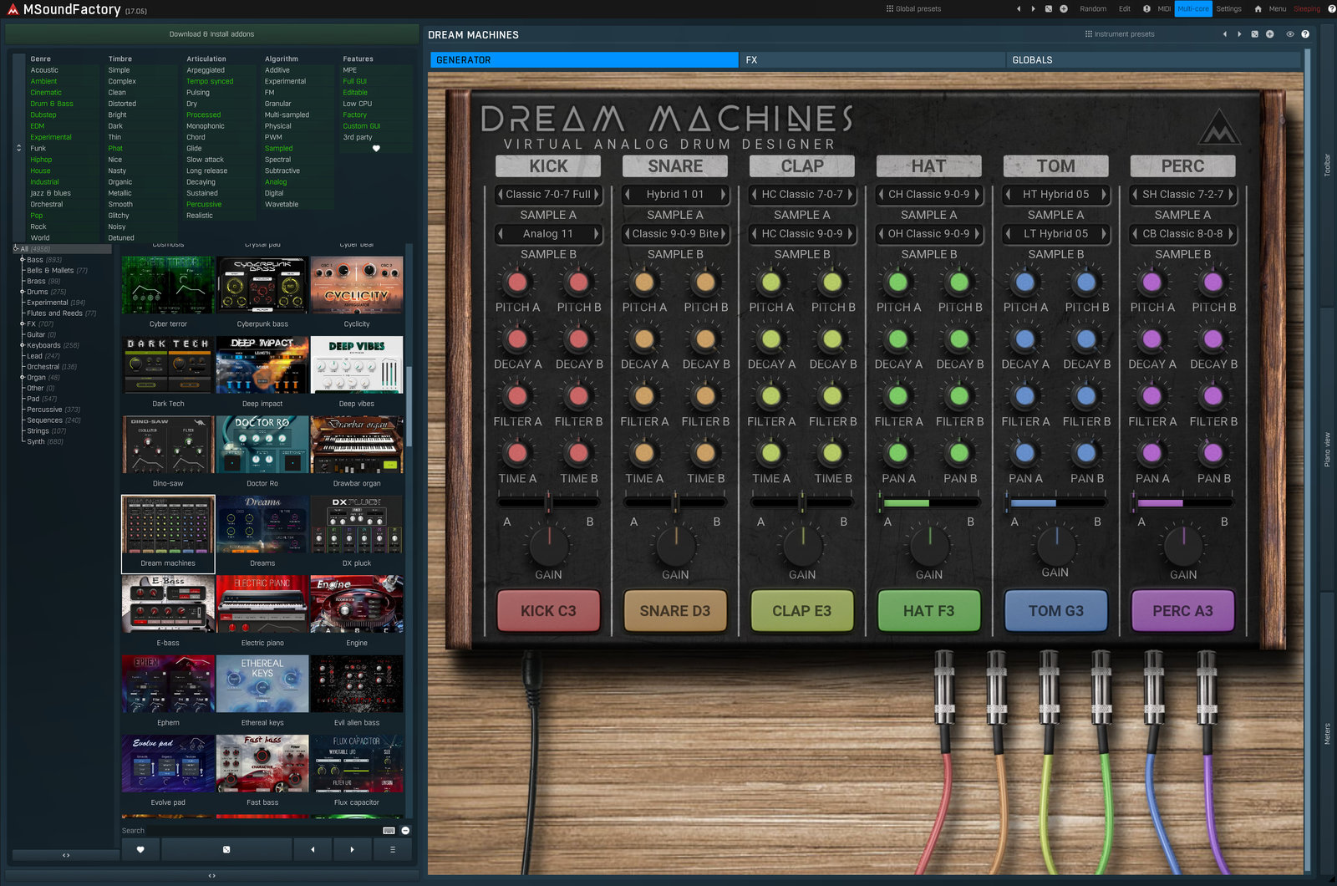Click favorites heart button below search
The image size is (1337, 886).
point(140,849)
